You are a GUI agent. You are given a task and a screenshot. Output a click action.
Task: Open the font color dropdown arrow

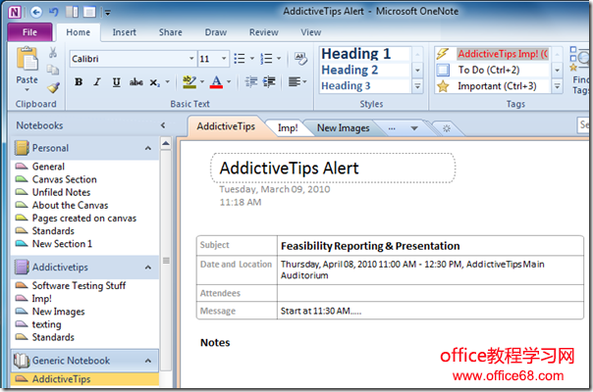[229, 81]
